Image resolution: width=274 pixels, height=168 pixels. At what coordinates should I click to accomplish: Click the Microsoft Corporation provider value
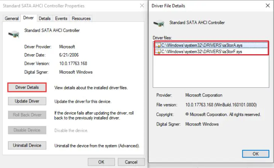[204, 95]
